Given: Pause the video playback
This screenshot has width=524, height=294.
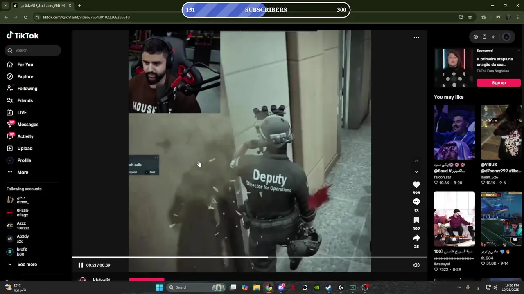Looking at the screenshot, I should click(81, 265).
